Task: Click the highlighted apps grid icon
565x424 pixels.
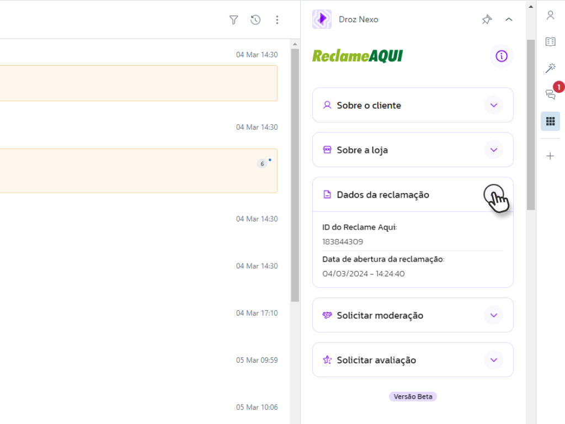Action: (x=550, y=121)
